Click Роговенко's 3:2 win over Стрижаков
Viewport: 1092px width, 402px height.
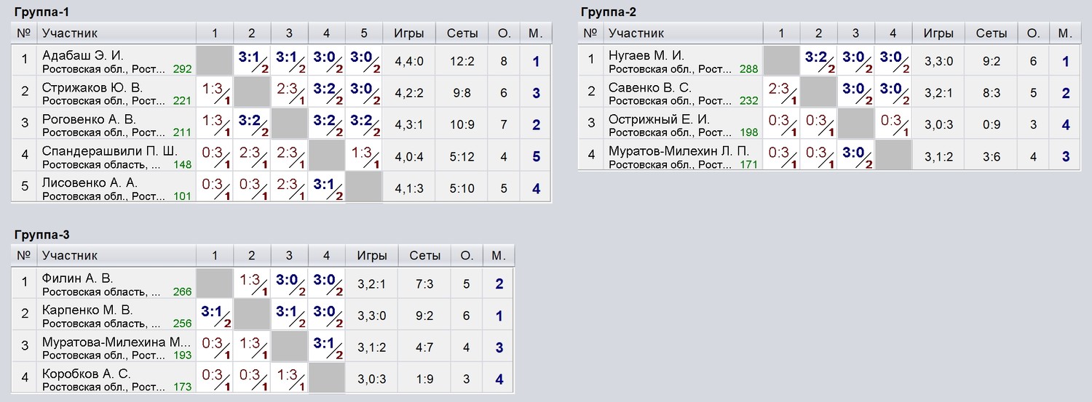(252, 124)
